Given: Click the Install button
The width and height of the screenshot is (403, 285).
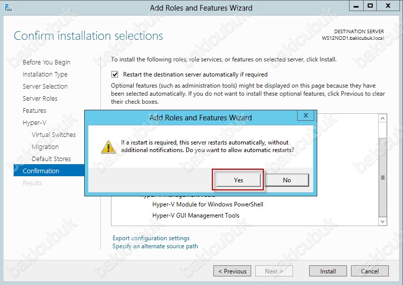Looking at the screenshot, I should [328, 271].
